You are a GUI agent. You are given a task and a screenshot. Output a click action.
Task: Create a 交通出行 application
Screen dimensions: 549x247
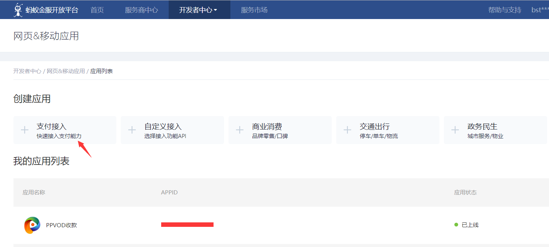[x=388, y=130]
